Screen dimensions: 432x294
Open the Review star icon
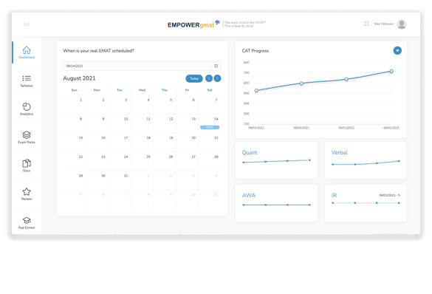[x=27, y=191]
